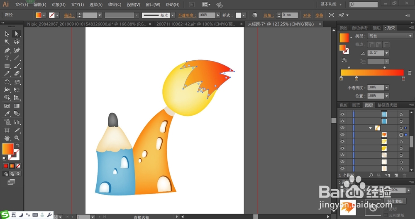Open the gradient type dropdown (线性)
Viewport: 415px width, 219px height.
pyautogui.click(x=390, y=36)
